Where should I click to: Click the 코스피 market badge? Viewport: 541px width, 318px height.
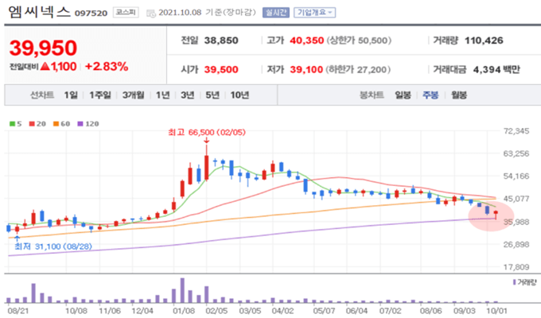126,13
